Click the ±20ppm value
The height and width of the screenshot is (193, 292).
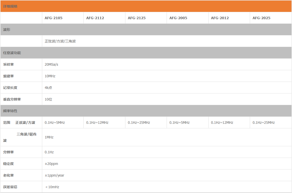51,164
